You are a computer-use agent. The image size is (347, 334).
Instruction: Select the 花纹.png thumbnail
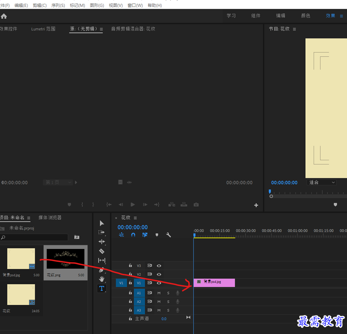pyautogui.click(x=65, y=259)
